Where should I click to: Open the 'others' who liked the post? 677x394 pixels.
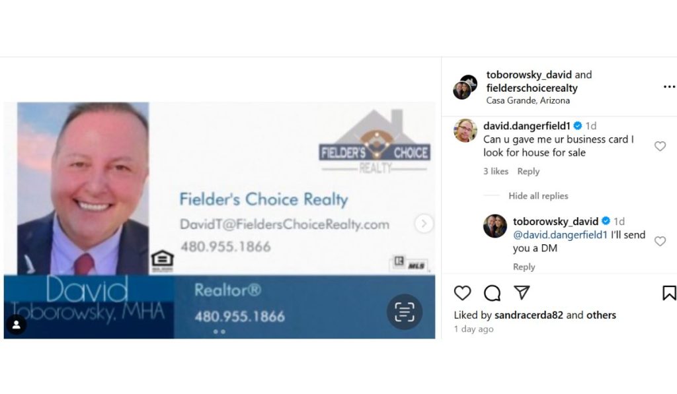pos(601,315)
